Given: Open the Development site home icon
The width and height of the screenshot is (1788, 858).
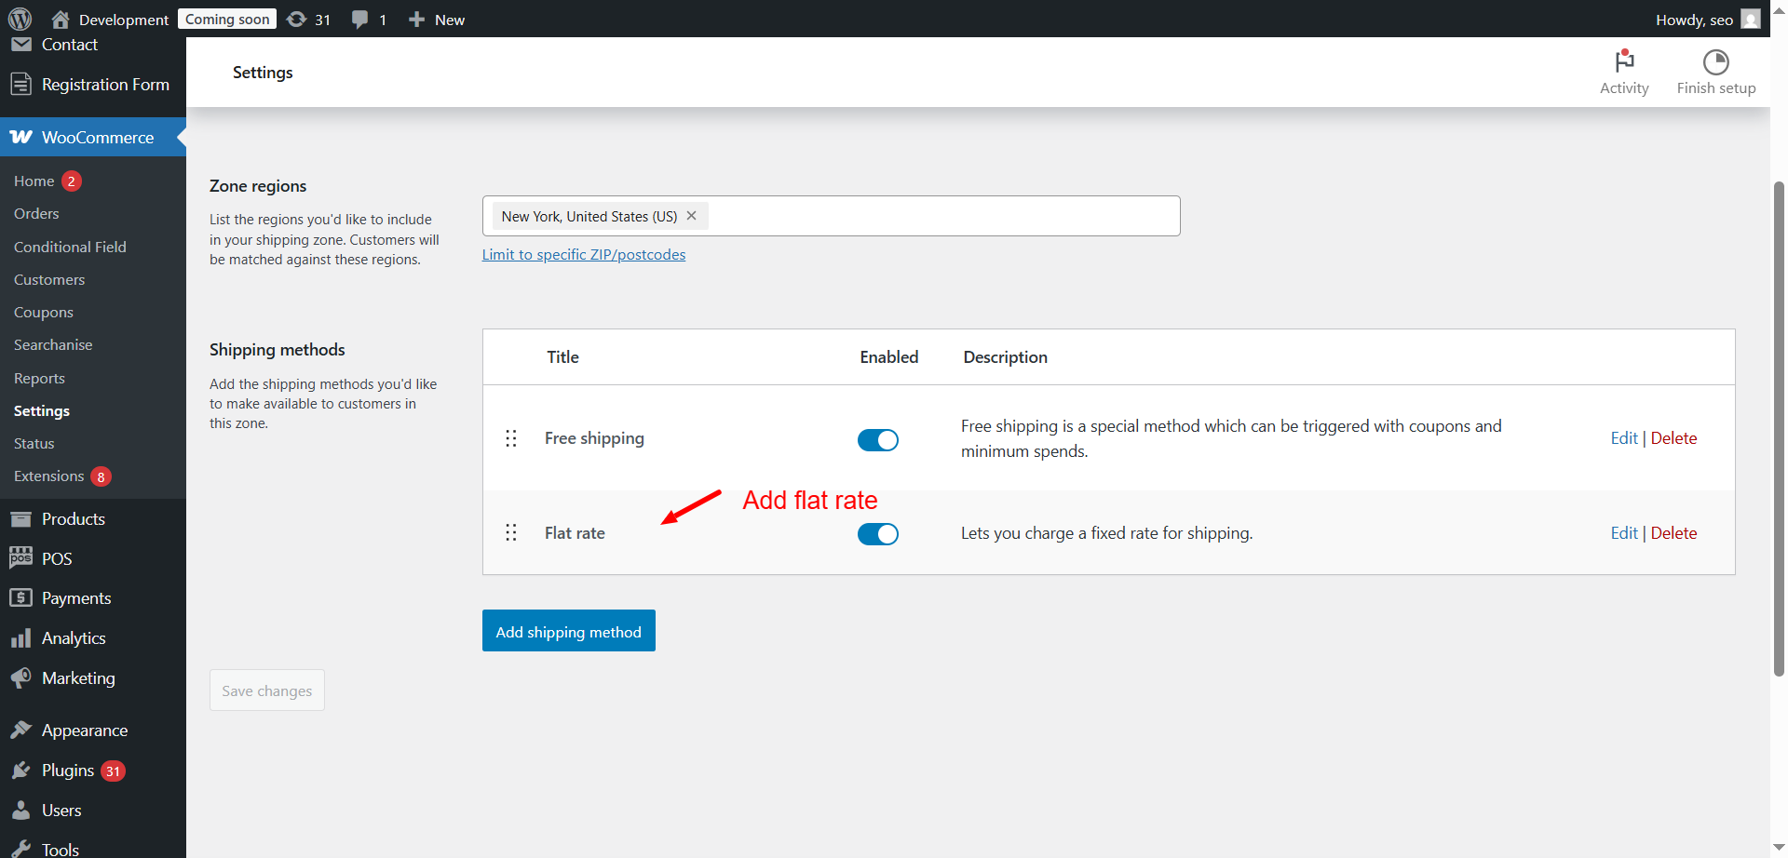Looking at the screenshot, I should tap(61, 19).
